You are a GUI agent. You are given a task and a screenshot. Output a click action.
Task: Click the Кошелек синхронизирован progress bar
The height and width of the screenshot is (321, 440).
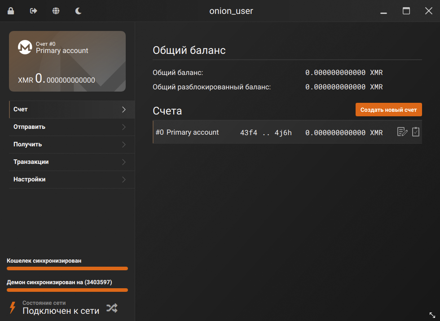(x=67, y=268)
